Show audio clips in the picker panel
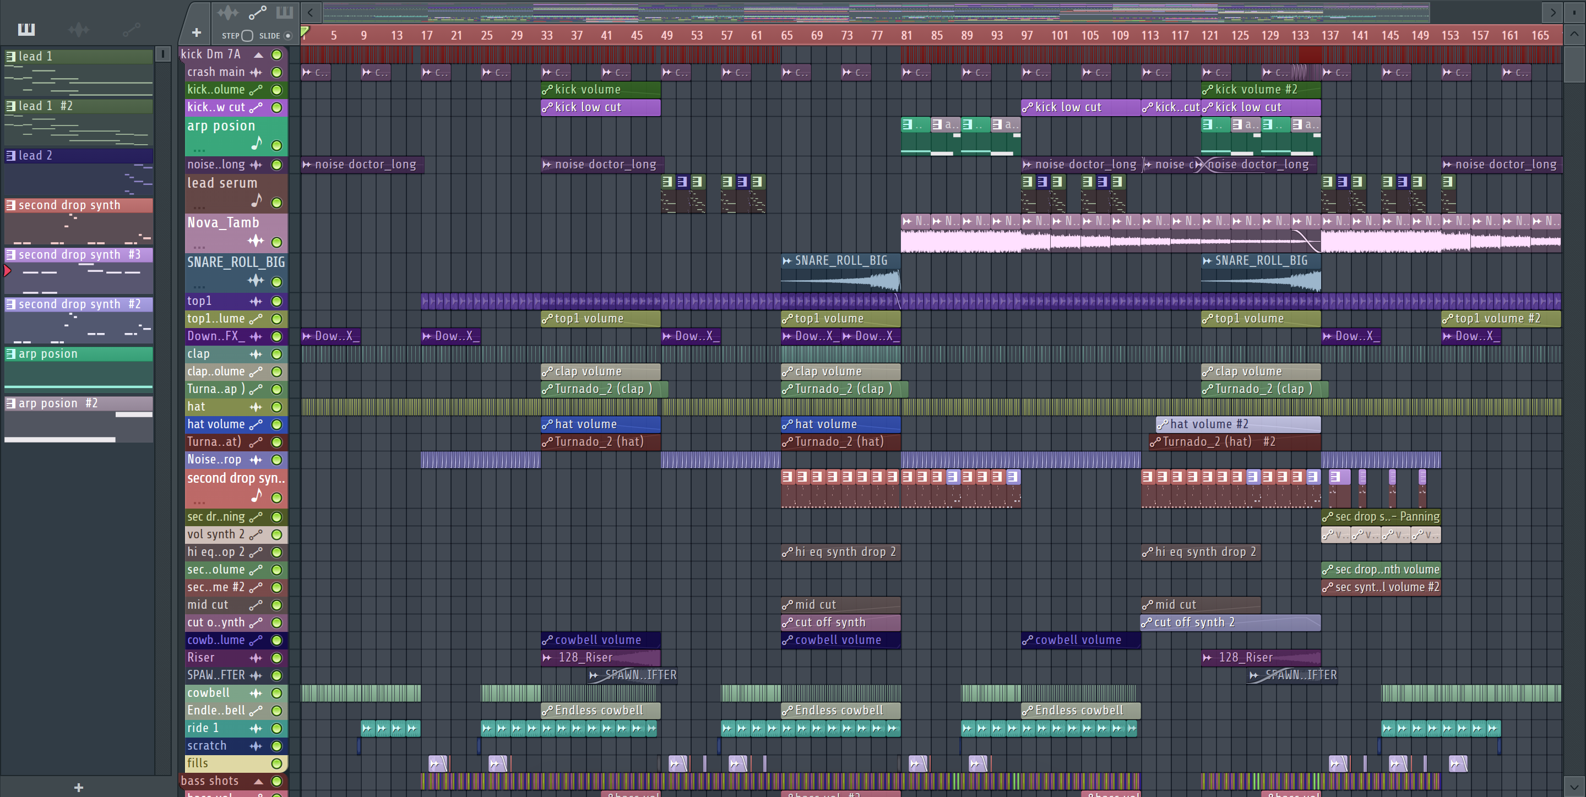Image resolution: width=1586 pixels, height=797 pixels. 78,29
